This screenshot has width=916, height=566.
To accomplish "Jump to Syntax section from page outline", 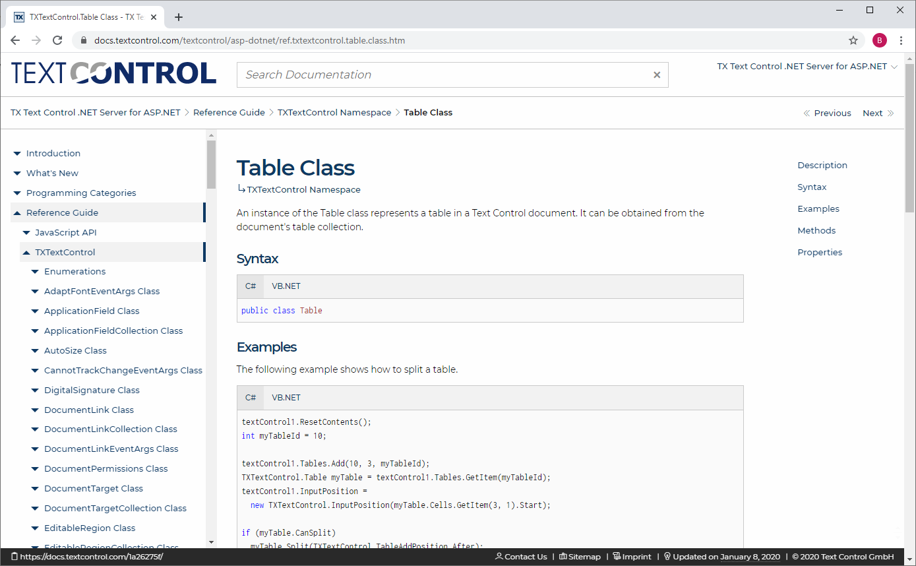I will 812,187.
